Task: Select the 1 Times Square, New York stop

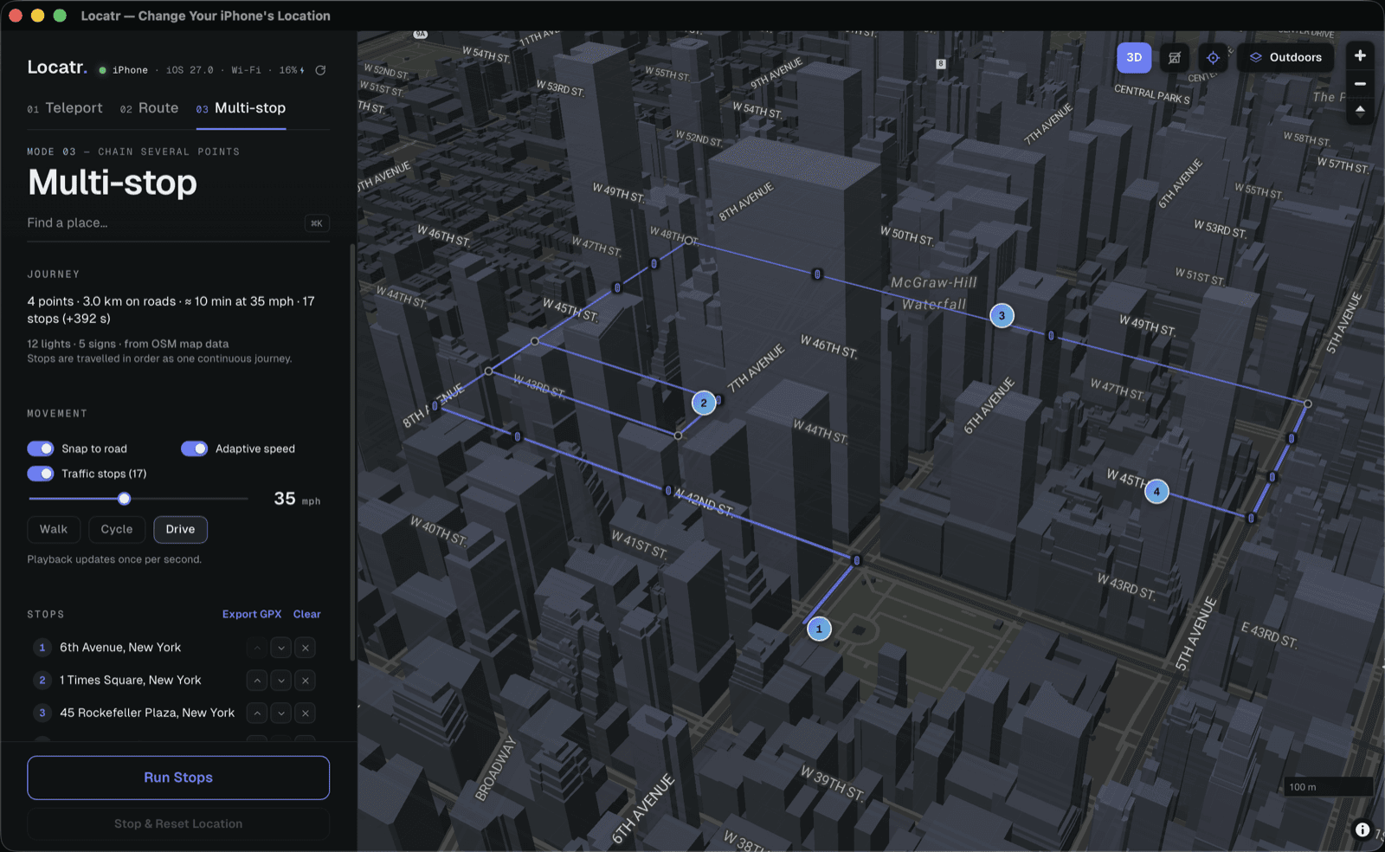Action: [130, 681]
